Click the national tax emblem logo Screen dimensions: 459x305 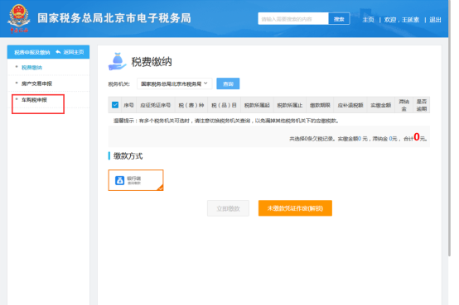tap(19, 18)
